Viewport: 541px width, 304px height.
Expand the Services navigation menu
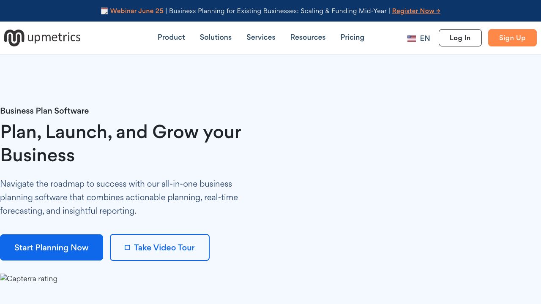[x=261, y=37]
